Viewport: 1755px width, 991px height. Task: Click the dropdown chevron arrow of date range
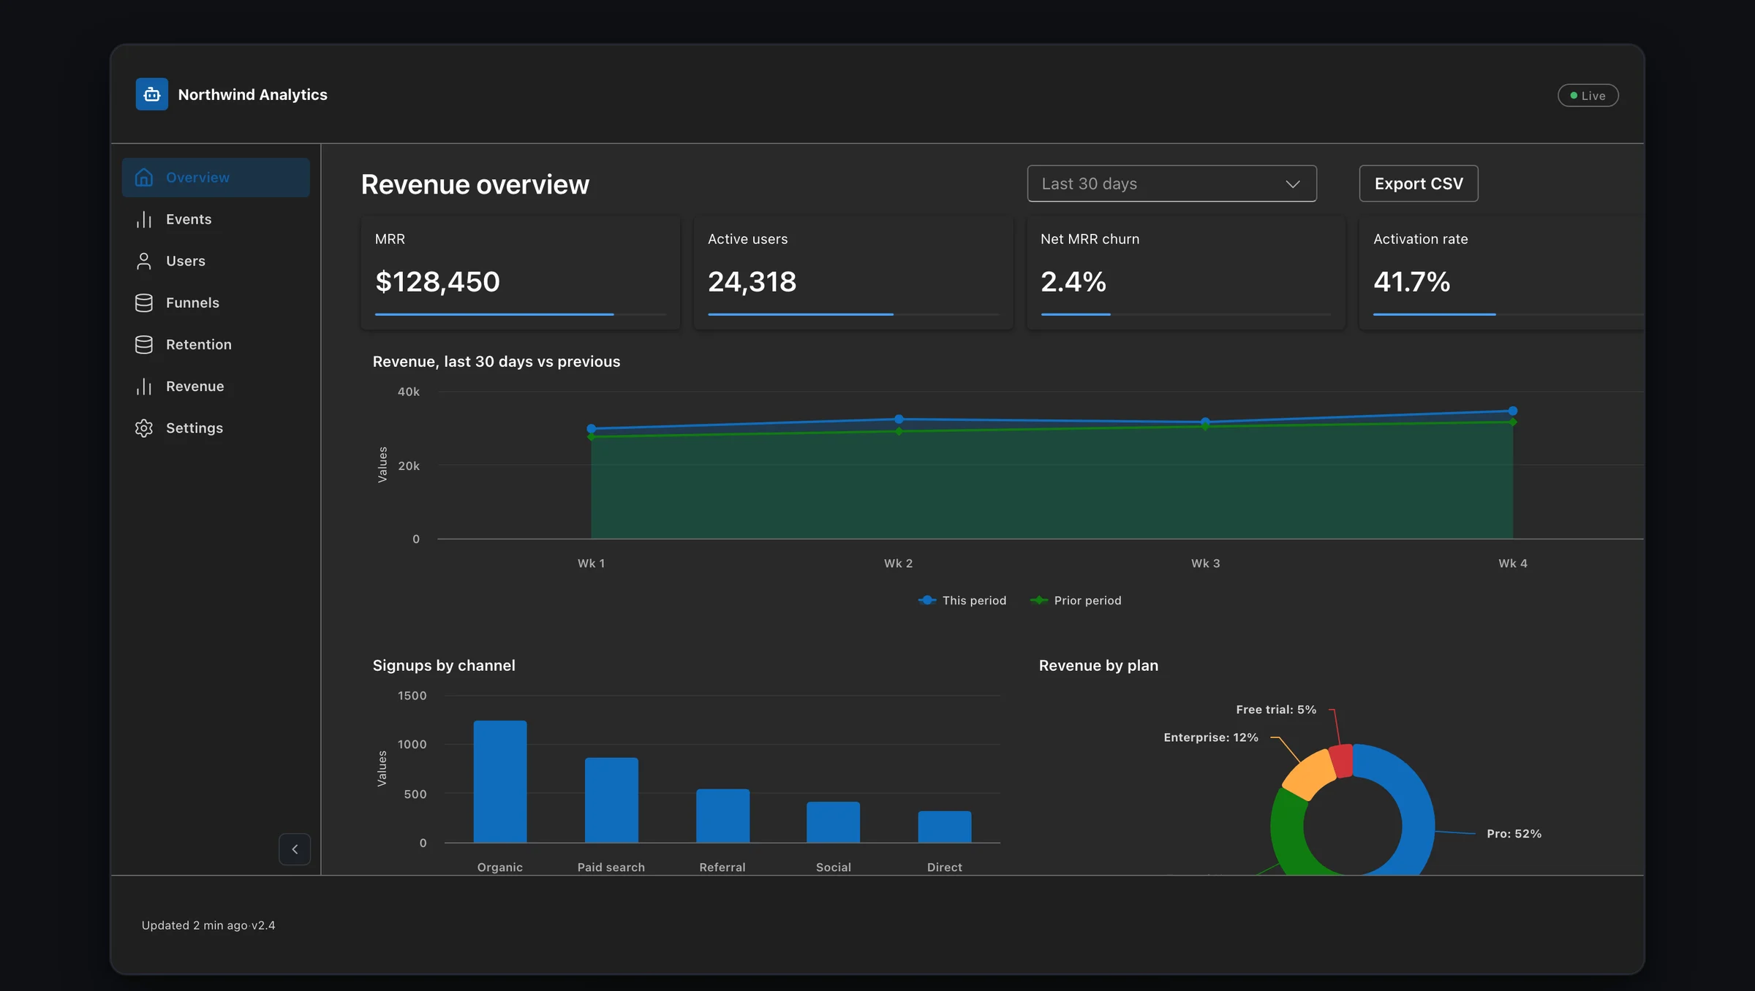pos(1293,184)
